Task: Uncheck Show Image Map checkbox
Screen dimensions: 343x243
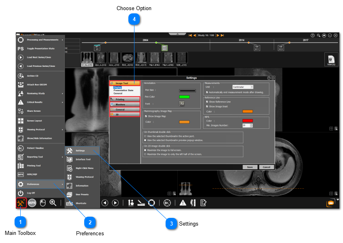Action: pyautogui.click(x=146, y=116)
